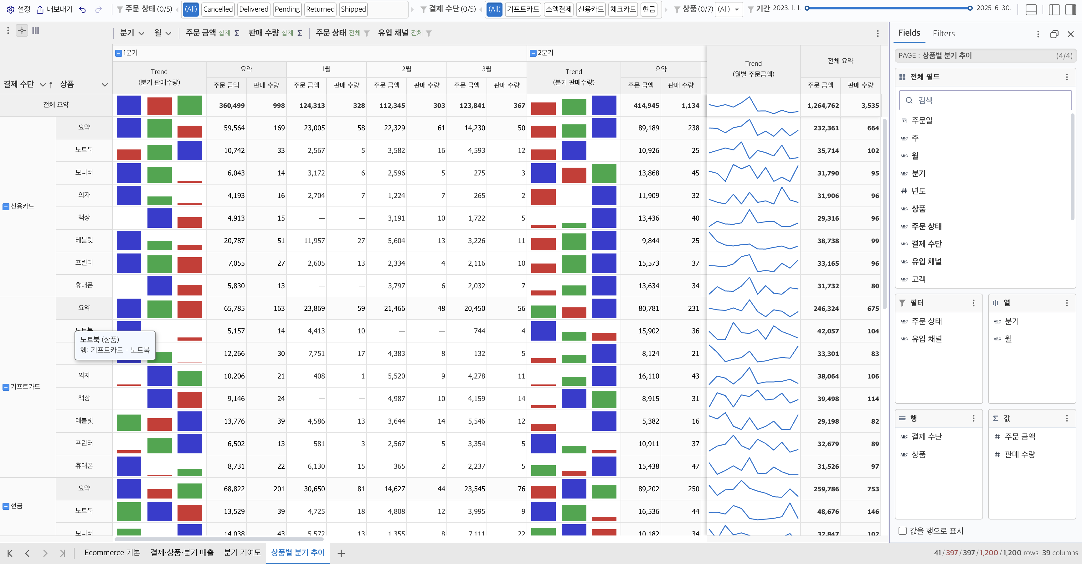Toggle Returned order status filter
The height and width of the screenshot is (564, 1082).
[x=320, y=9]
